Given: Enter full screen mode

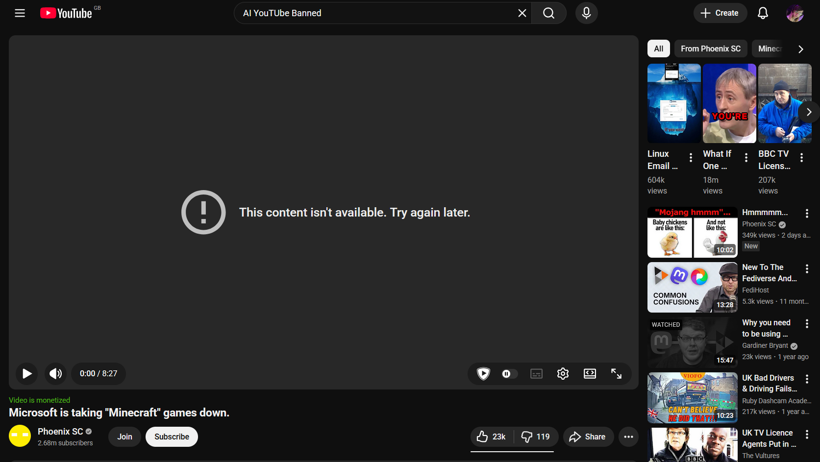Looking at the screenshot, I should [x=616, y=374].
